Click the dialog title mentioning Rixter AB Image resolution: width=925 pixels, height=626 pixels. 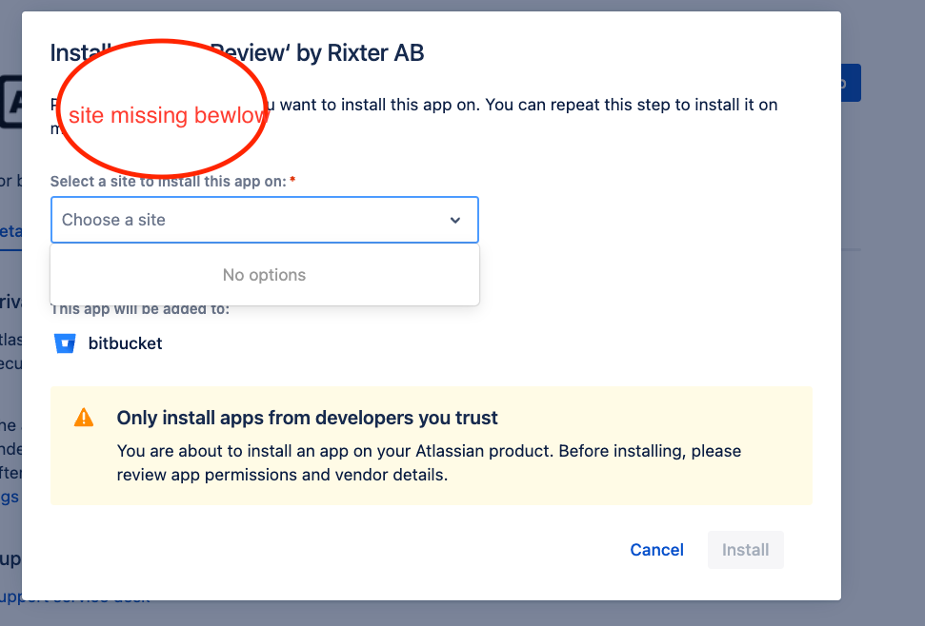[x=236, y=53]
